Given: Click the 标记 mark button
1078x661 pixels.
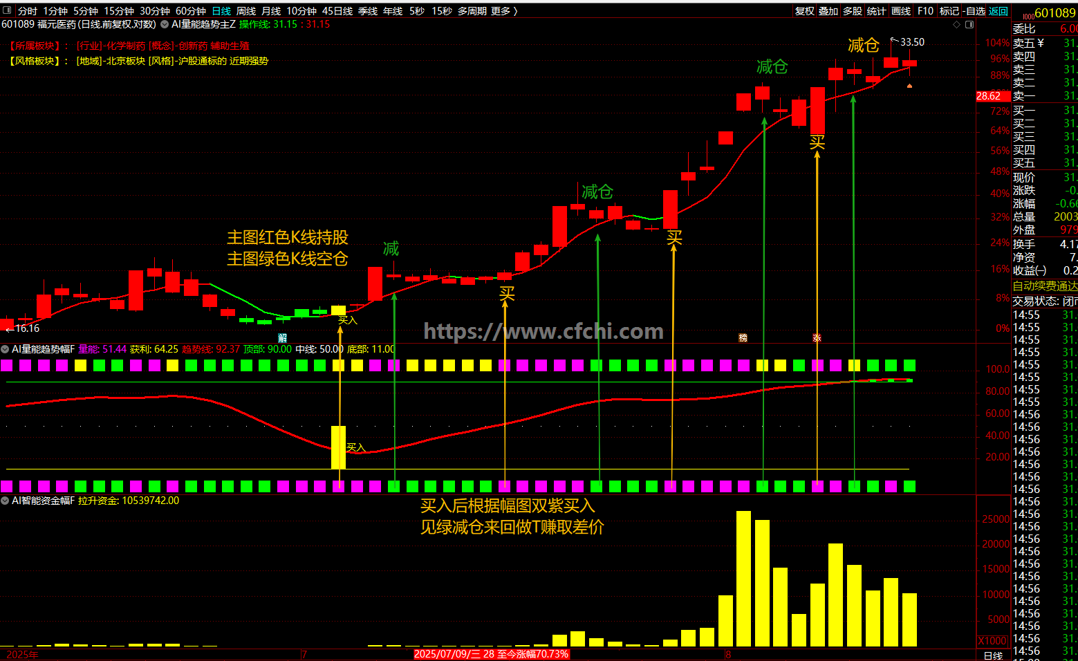Looking at the screenshot, I should click(949, 11).
